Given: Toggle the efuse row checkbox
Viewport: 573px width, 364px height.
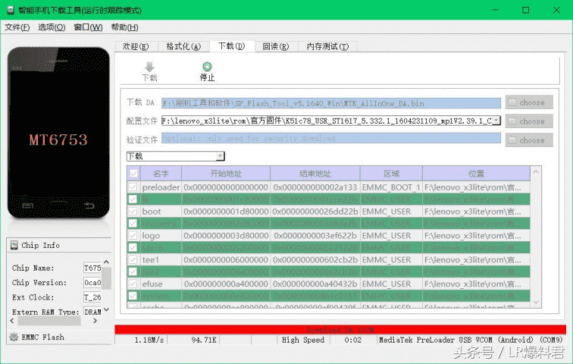Looking at the screenshot, I should click(133, 284).
